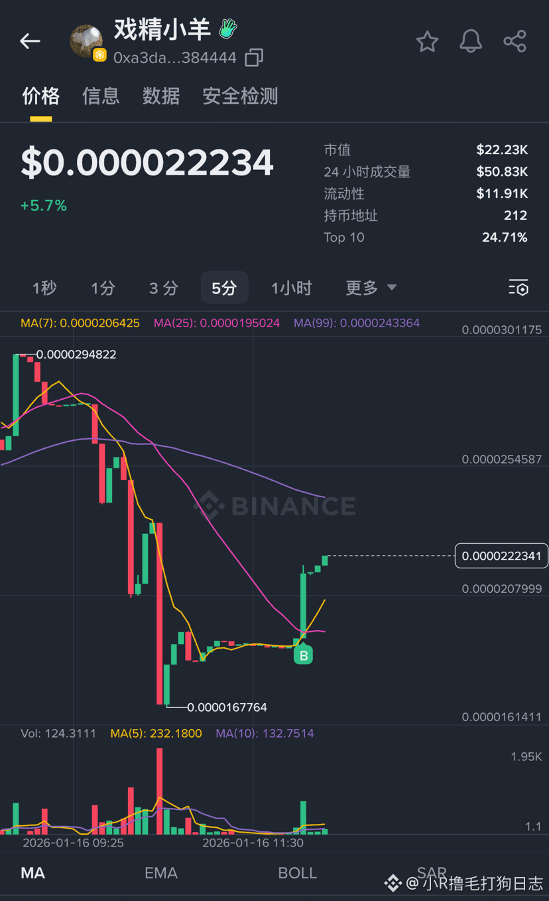This screenshot has height=901, width=549.
Task: Open the token avatar image
Action: pos(87,42)
